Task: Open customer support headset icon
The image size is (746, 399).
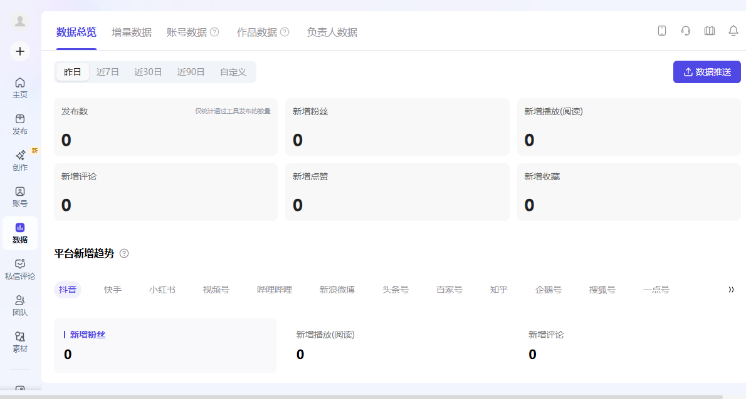Action: [x=686, y=31]
